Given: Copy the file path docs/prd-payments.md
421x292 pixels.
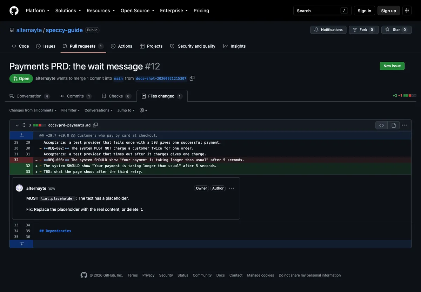Looking at the screenshot, I should tap(95, 125).
